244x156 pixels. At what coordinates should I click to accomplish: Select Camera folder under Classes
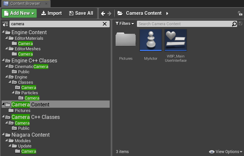click(29, 88)
